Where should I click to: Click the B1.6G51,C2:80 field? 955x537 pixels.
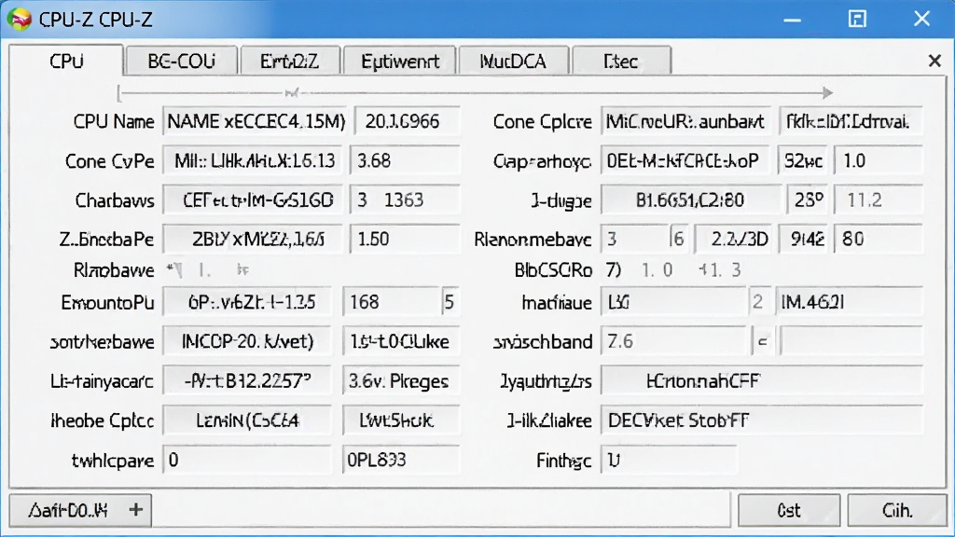[x=690, y=200]
